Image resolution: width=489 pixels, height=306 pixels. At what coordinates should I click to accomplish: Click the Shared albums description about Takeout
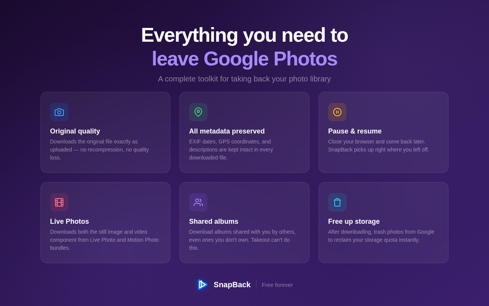[x=243, y=240]
